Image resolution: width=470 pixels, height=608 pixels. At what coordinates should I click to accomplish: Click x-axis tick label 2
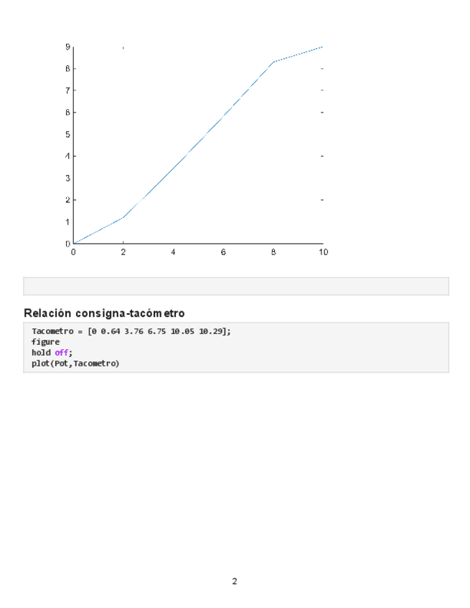click(123, 252)
